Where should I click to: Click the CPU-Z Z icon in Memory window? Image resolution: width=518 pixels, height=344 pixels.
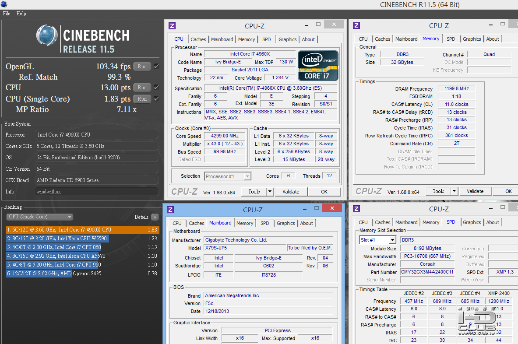[x=356, y=25]
